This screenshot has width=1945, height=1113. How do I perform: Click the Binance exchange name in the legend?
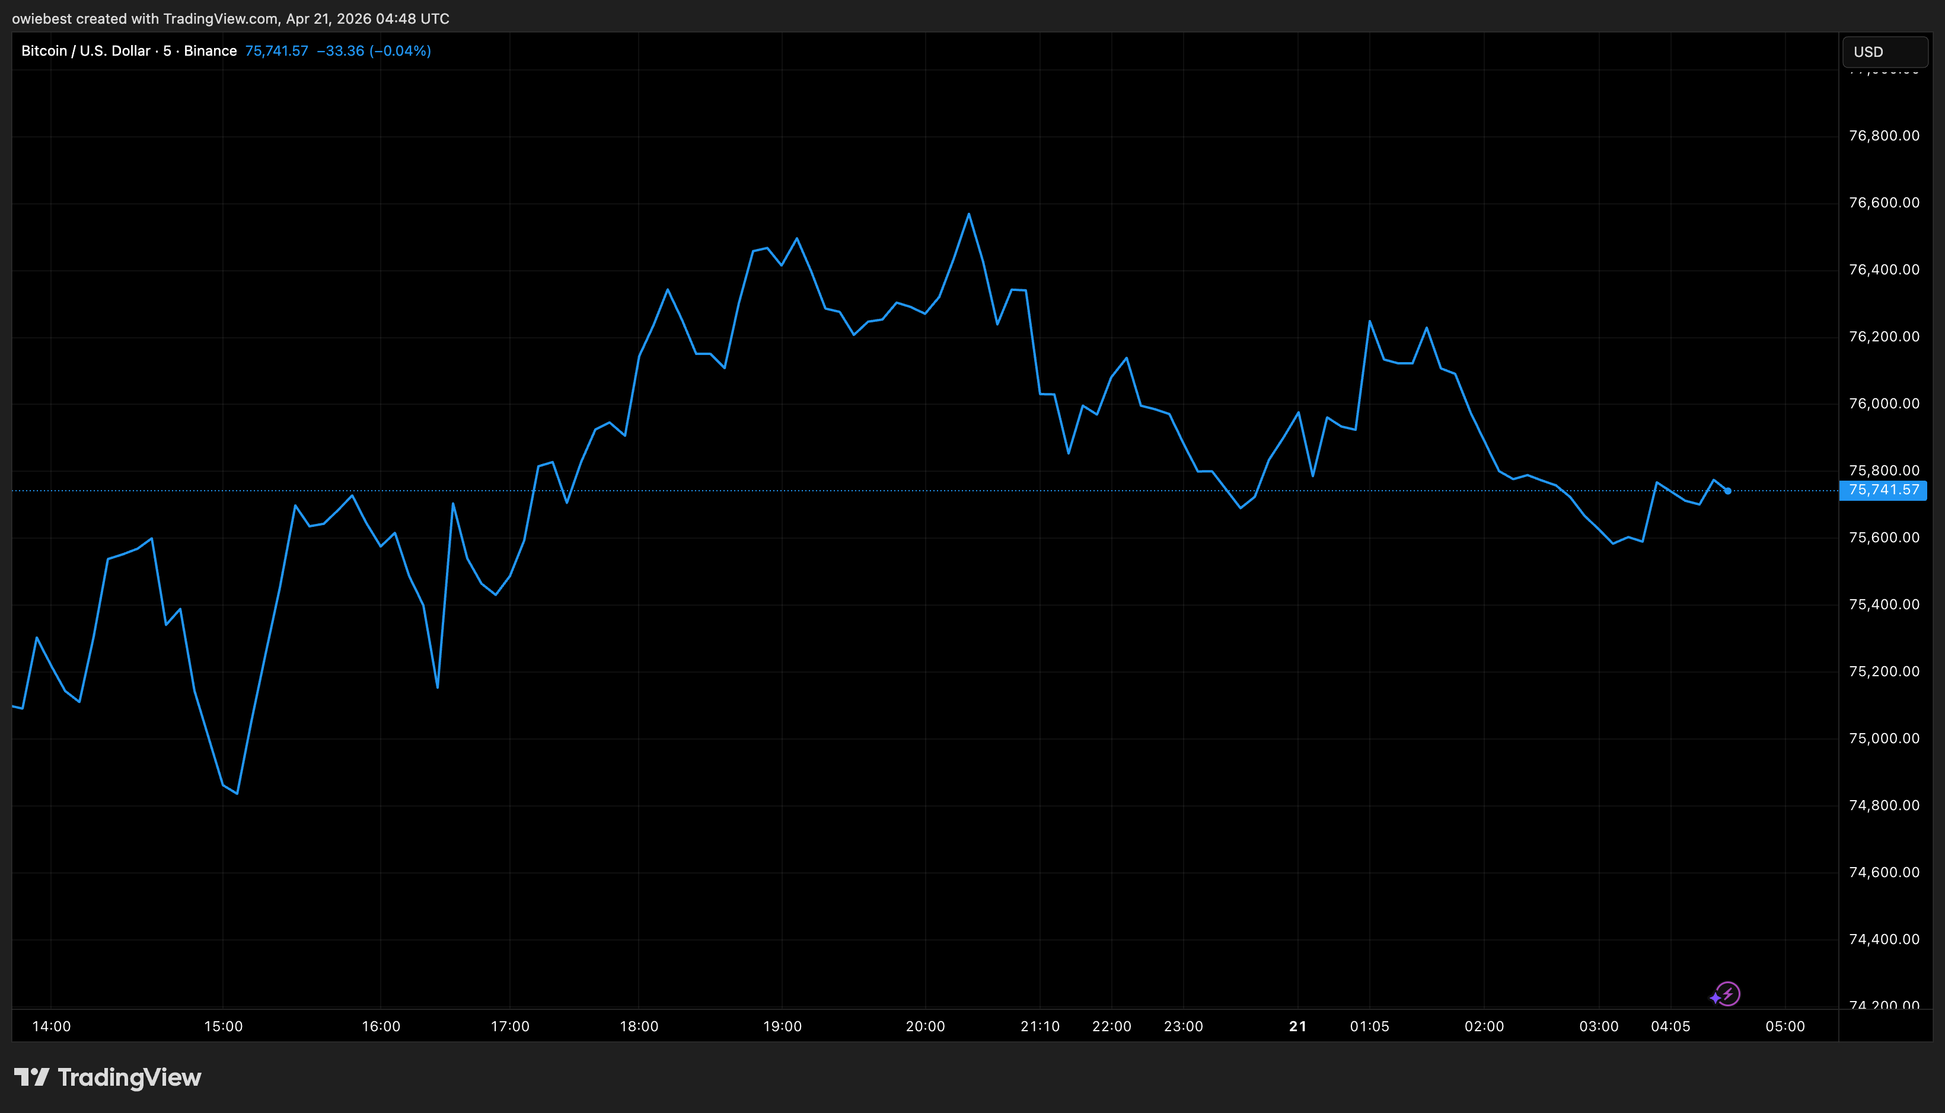coord(211,50)
